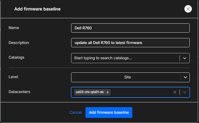Click the Level field label
Viewport: 199px width, 123px height.
[x=13, y=77]
